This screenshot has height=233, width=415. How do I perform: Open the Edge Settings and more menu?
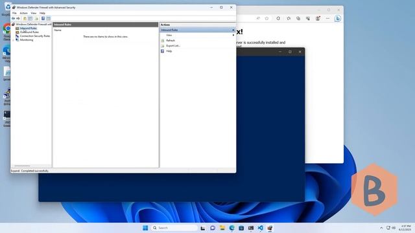click(327, 18)
